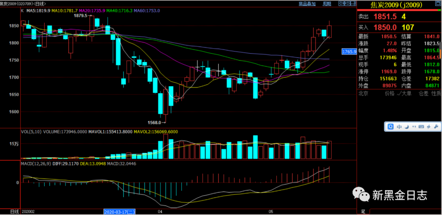Click the window icon beside 焦炭2009 title

pyautogui.click(x=438, y=3)
